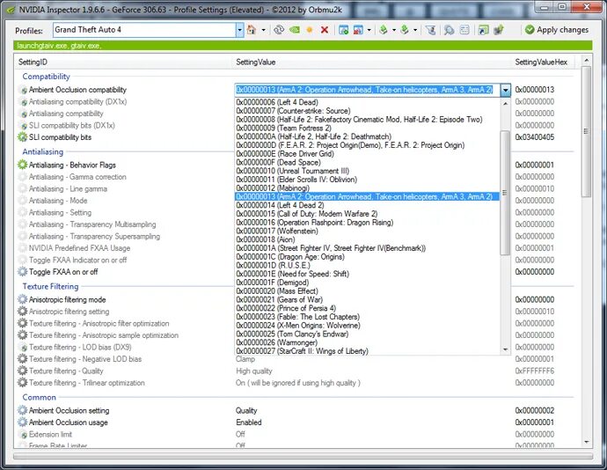Click settings list scroll up arrow
This screenshot has height=470, width=607.
coord(586,60)
